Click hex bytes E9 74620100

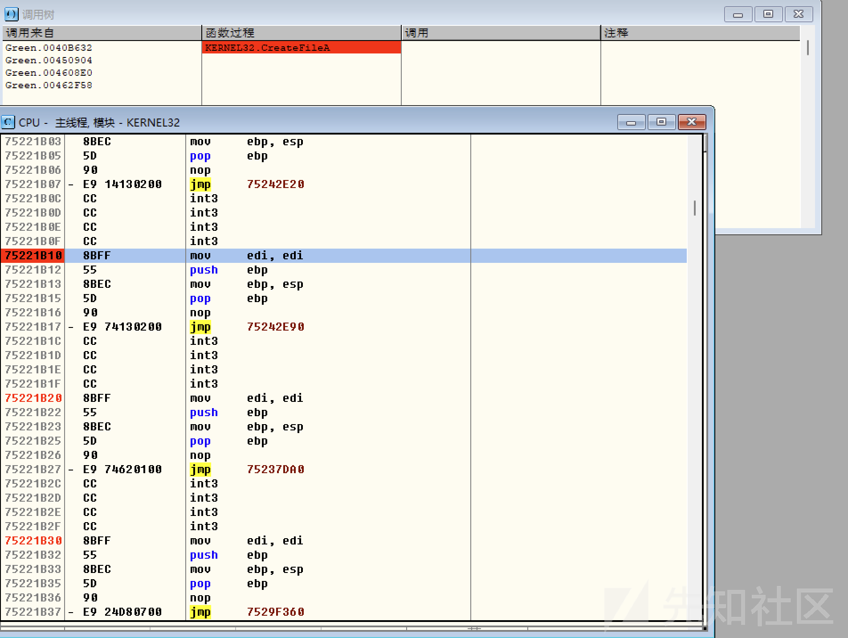coord(122,469)
